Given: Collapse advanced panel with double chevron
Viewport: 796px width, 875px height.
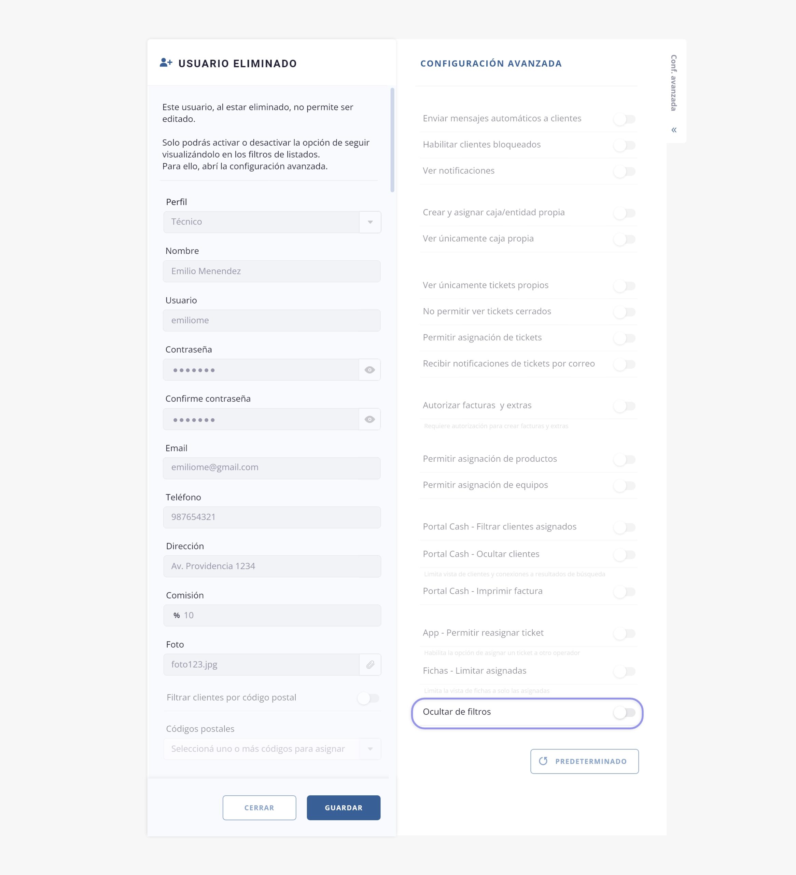Looking at the screenshot, I should click(x=674, y=130).
